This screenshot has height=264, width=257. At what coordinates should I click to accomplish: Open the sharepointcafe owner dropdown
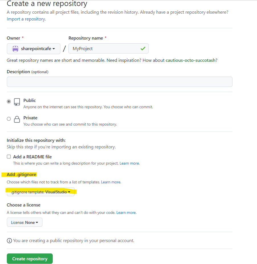click(34, 49)
